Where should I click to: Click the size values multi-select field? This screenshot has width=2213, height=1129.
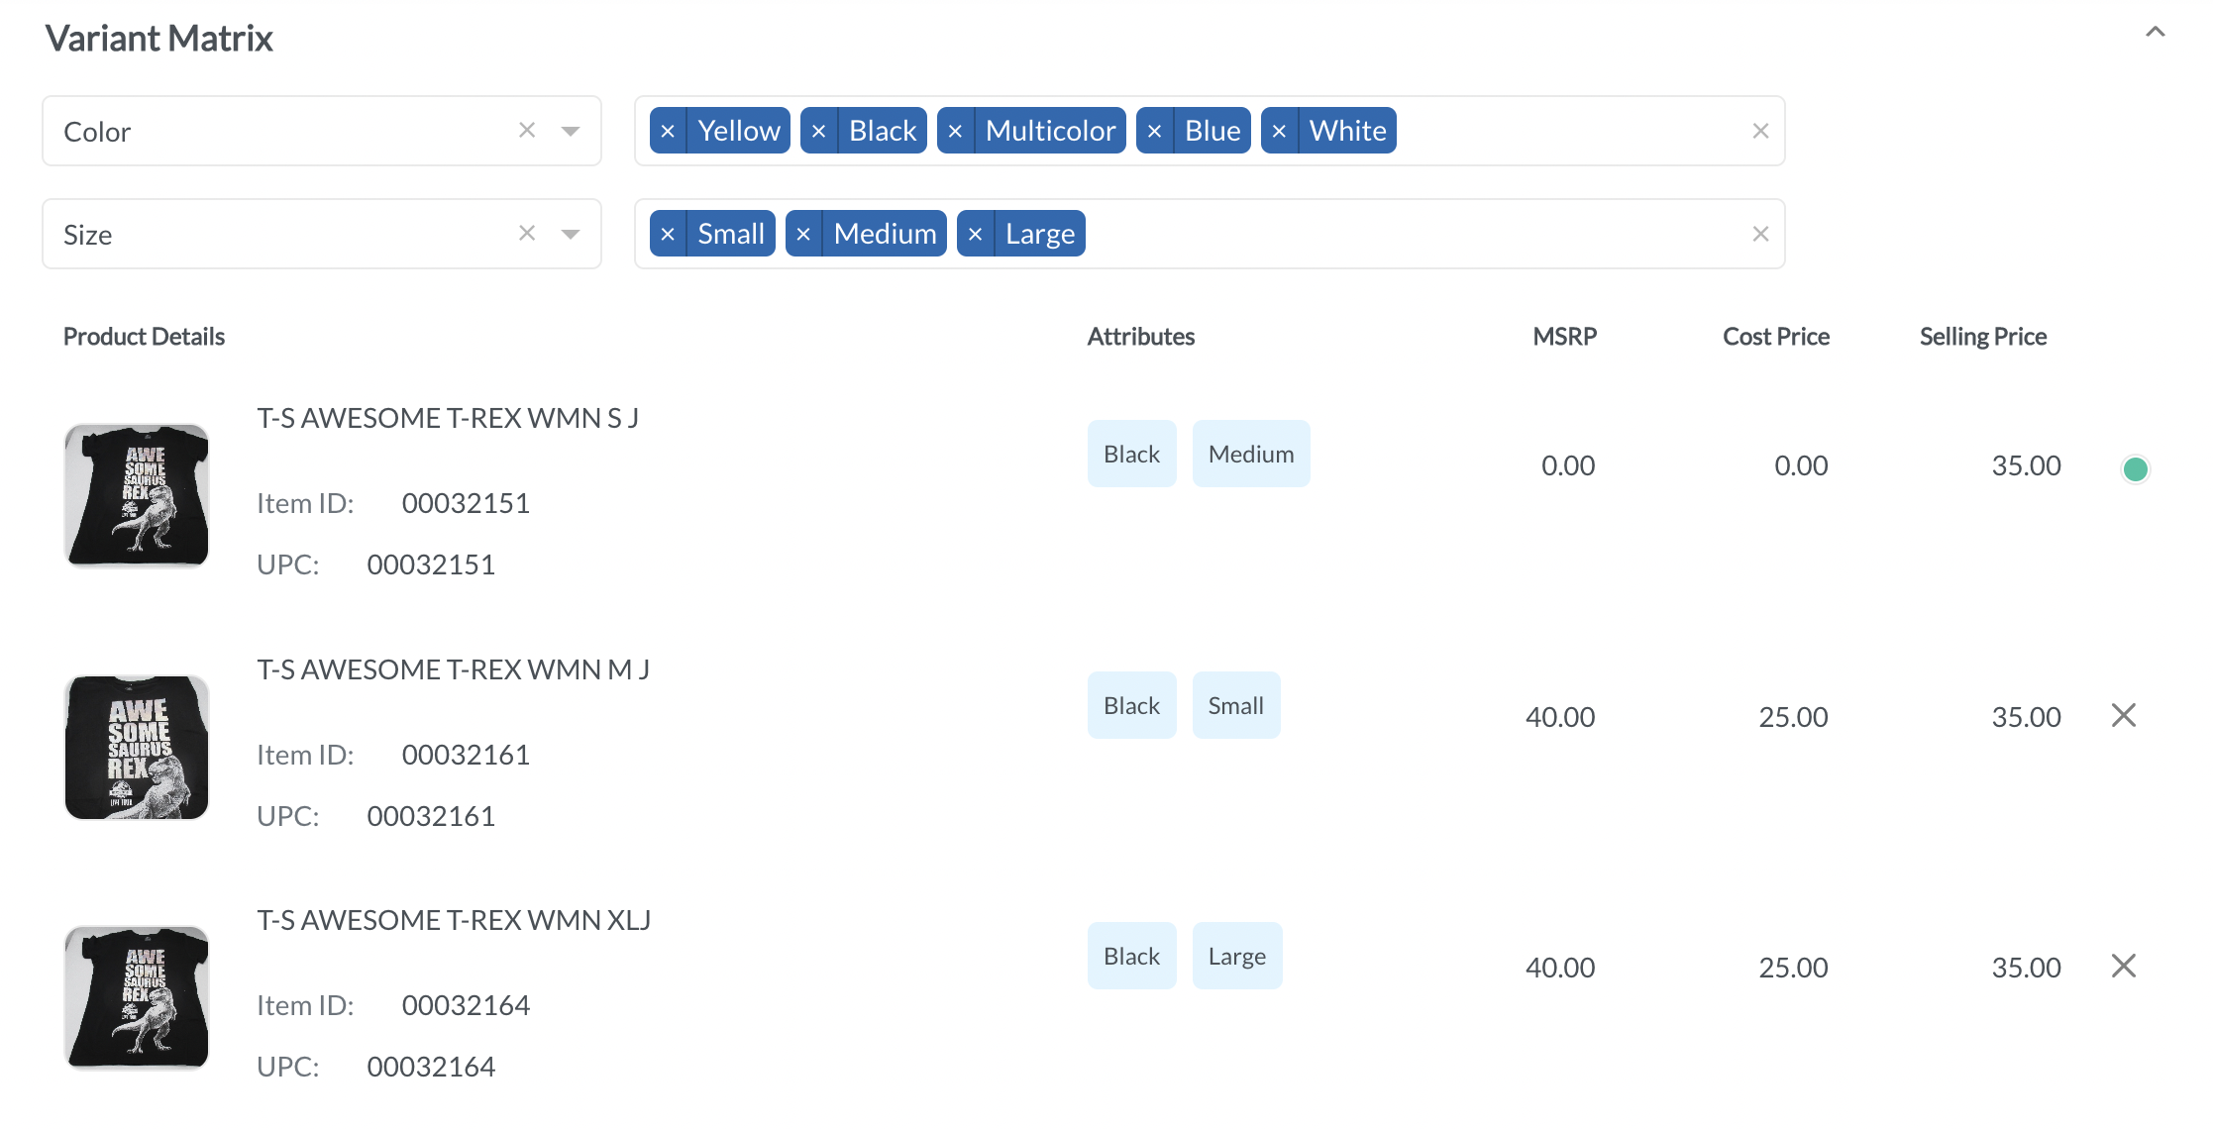coord(1210,234)
